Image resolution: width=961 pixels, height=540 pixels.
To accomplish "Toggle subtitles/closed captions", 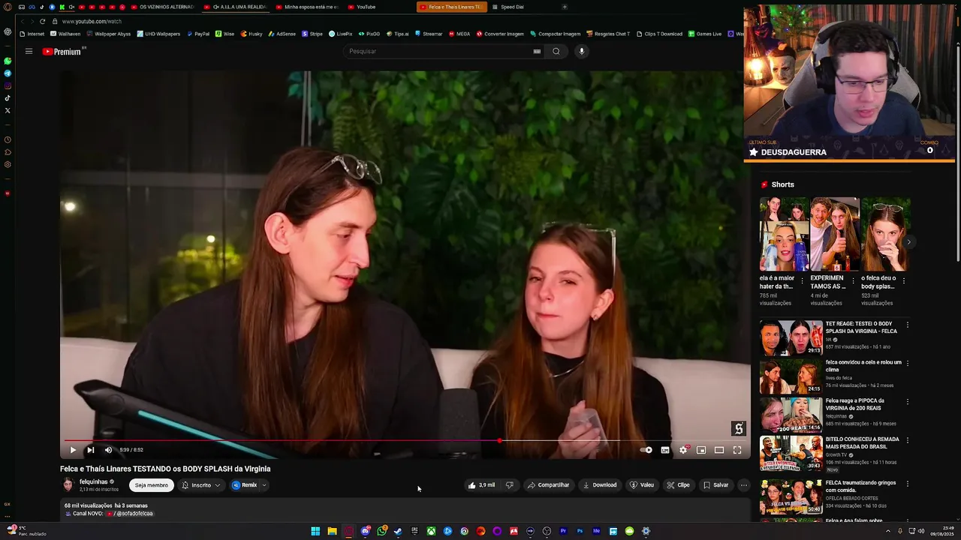I will coord(665,450).
